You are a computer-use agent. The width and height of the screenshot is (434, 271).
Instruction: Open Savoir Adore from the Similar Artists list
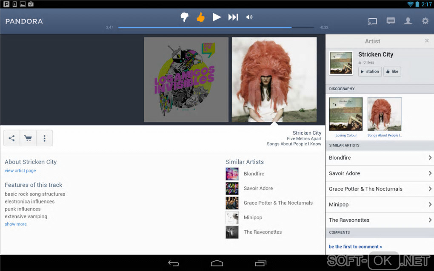[258, 189]
